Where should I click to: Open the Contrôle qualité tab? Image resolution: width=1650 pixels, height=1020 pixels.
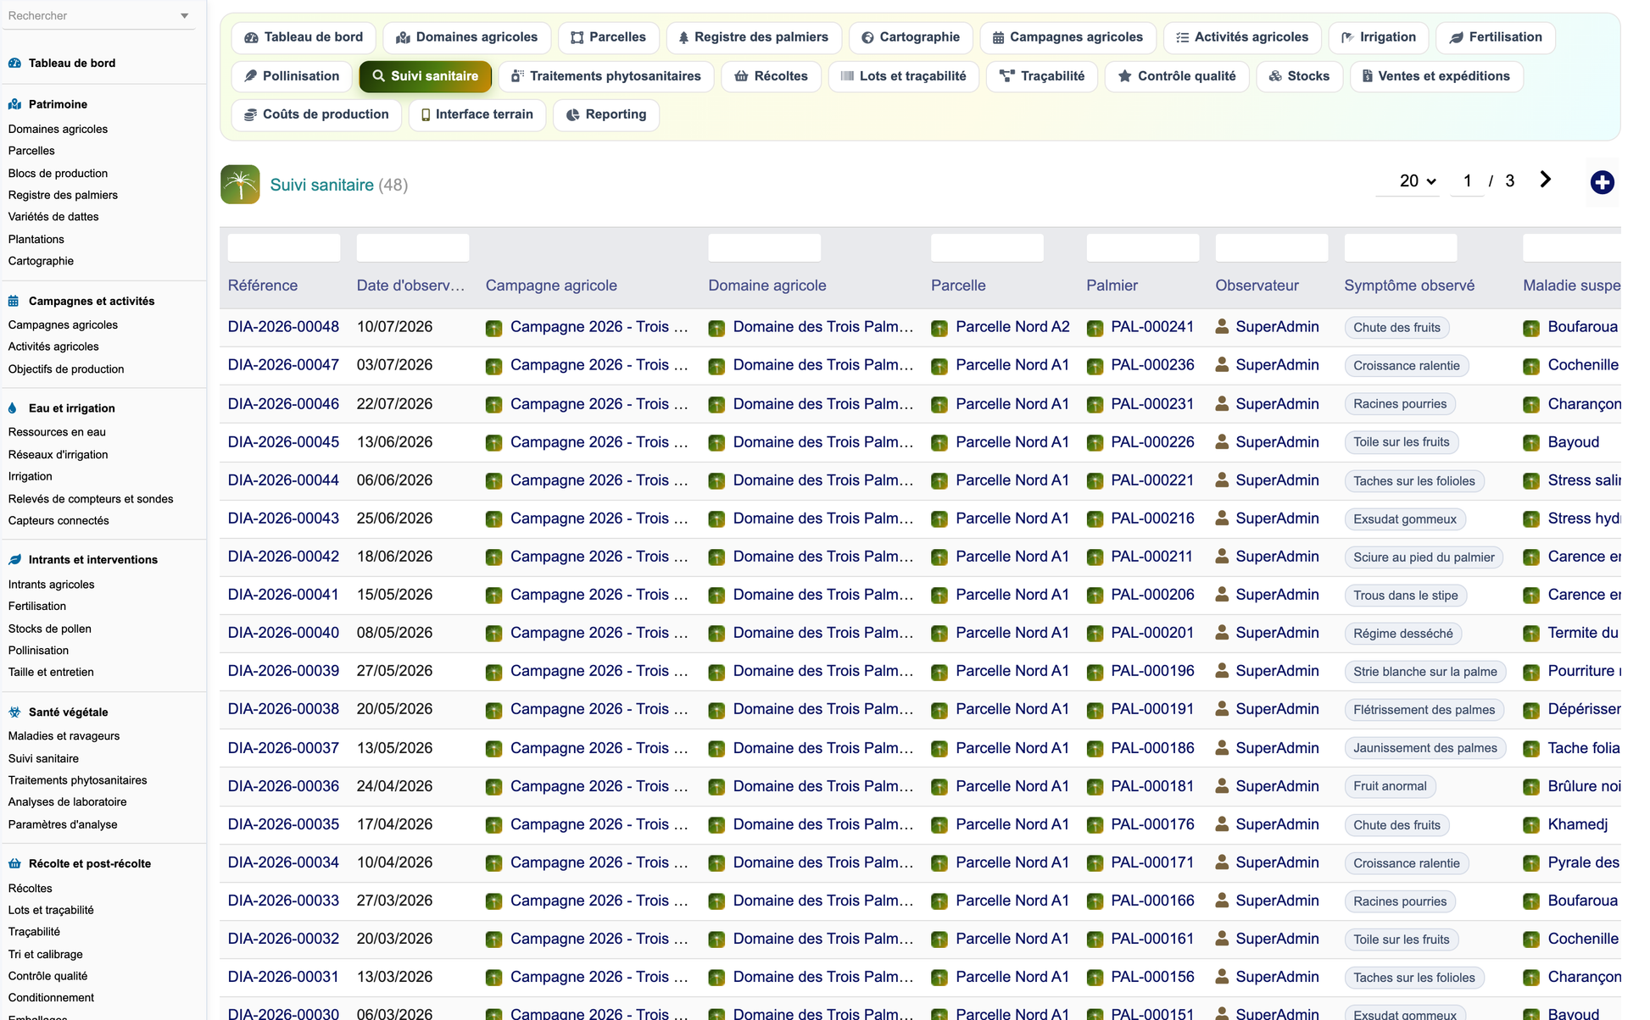(1177, 76)
